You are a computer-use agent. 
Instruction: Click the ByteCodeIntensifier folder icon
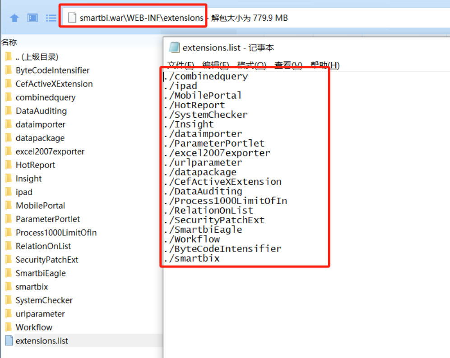click(x=9, y=70)
